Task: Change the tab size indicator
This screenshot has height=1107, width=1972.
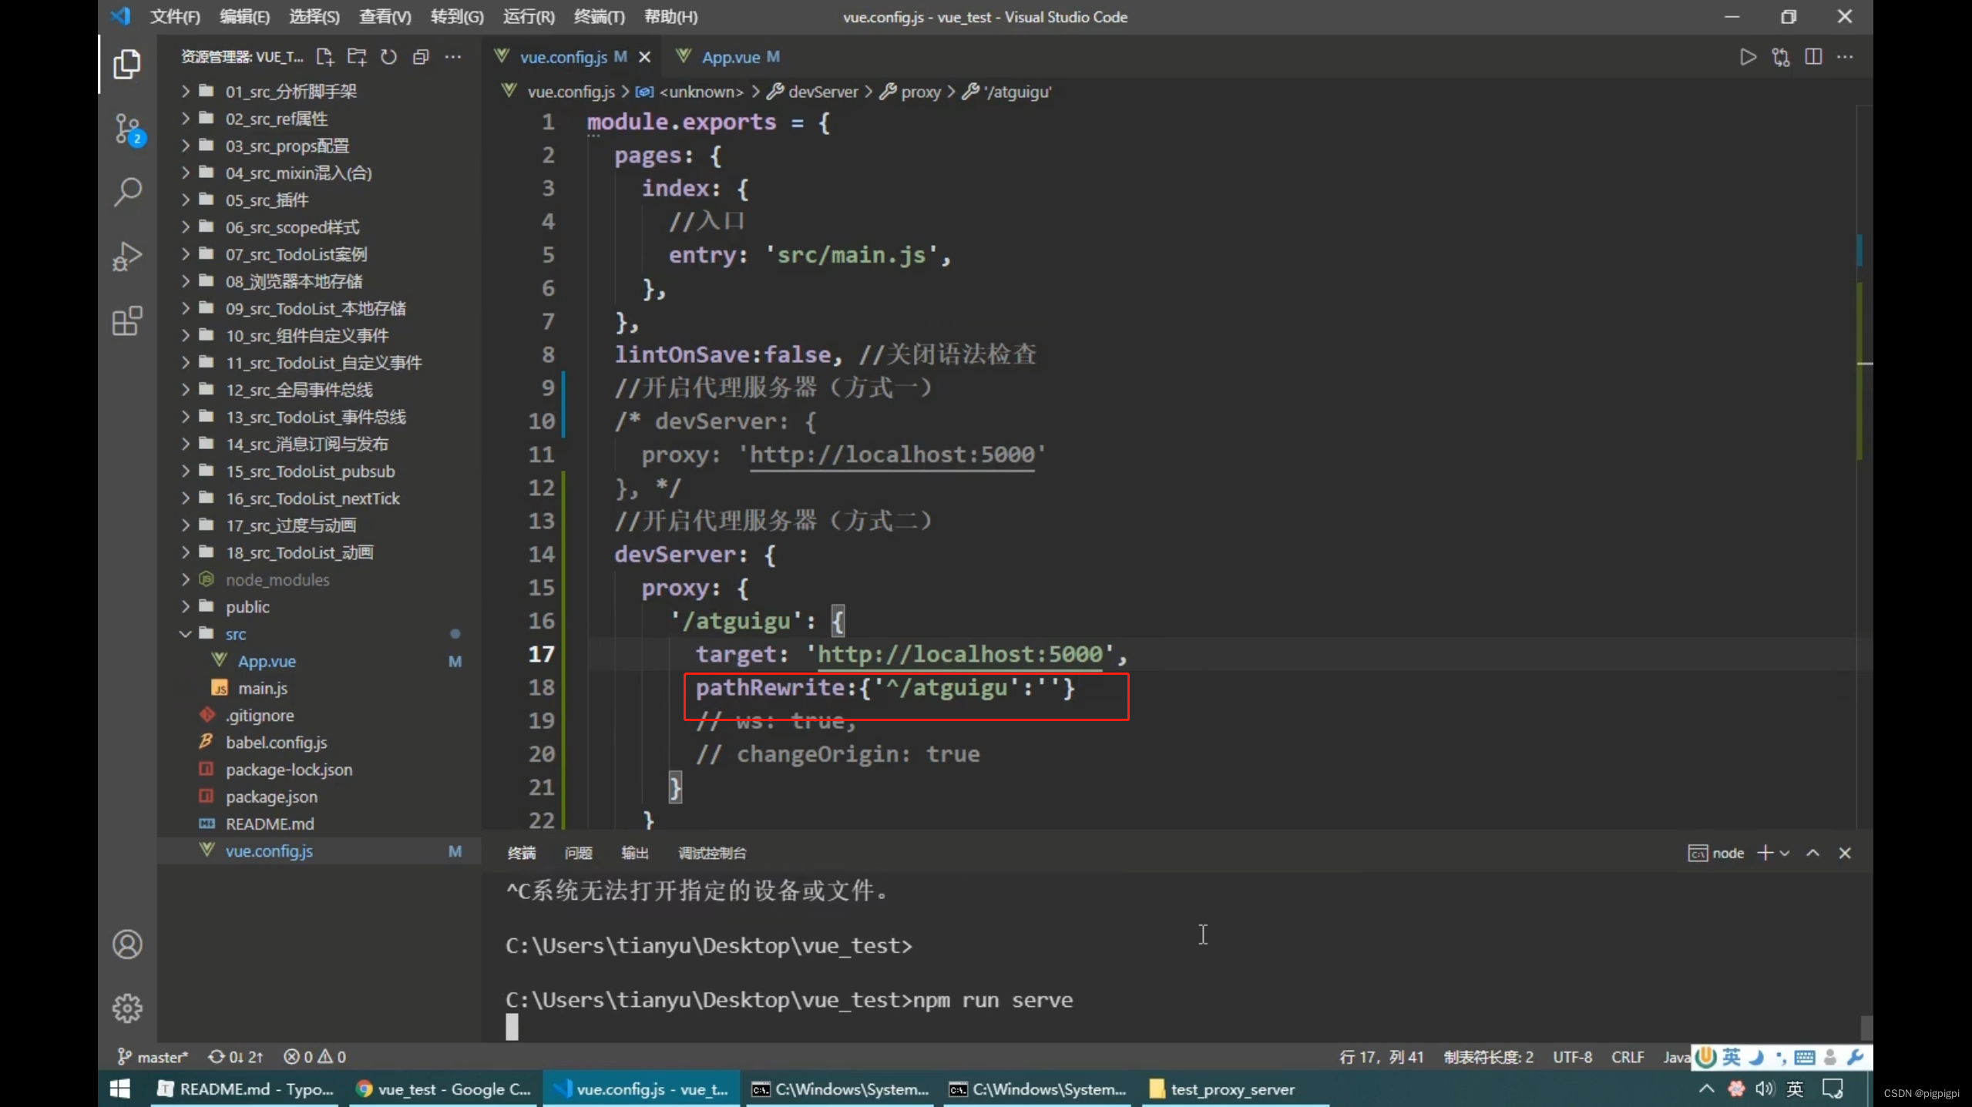Action: tap(1488, 1057)
